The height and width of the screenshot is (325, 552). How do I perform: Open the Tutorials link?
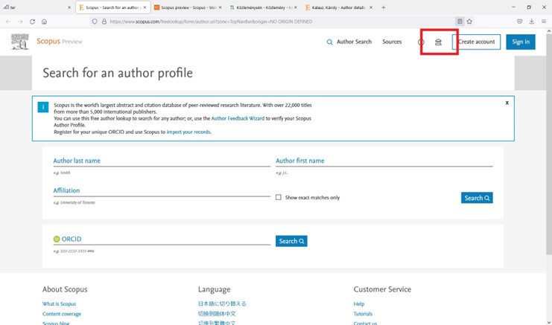point(363,314)
